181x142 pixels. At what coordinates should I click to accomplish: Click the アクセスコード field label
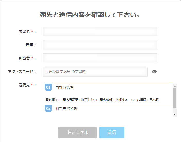21,72
